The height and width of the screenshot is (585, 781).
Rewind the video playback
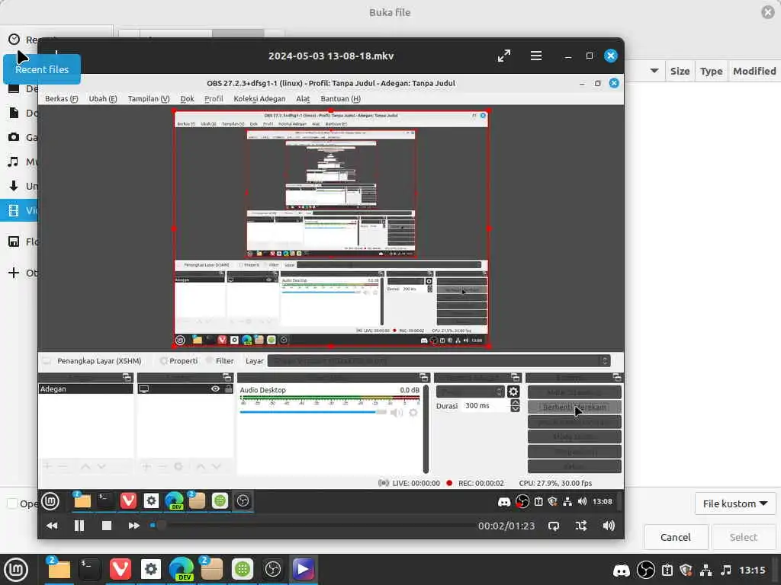pos(52,526)
